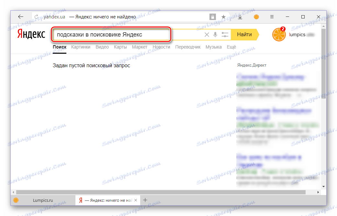337x216 pixels.
Task: Open the Яндекс.Директ label link
Action: (x=252, y=65)
